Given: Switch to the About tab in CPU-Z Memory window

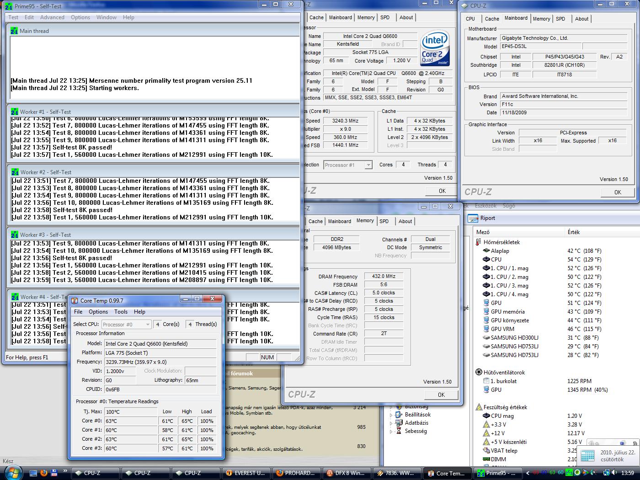Looking at the screenshot, I should pyautogui.click(x=405, y=221).
